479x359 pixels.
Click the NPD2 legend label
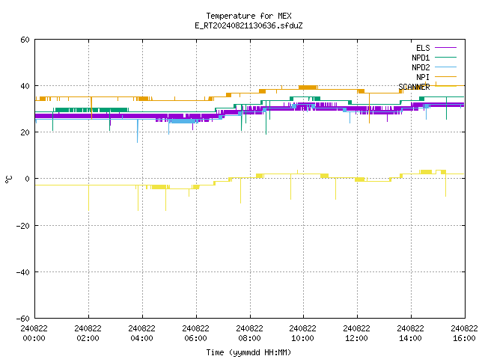tap(421, 67)
